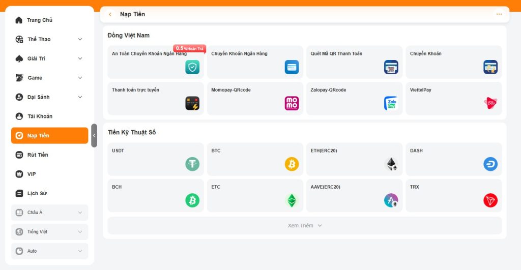Image resolution: width=521 pixels, height=270 pixels.
Task: Expand the Giải Trí submenu chevron
Action: (80, 58)
